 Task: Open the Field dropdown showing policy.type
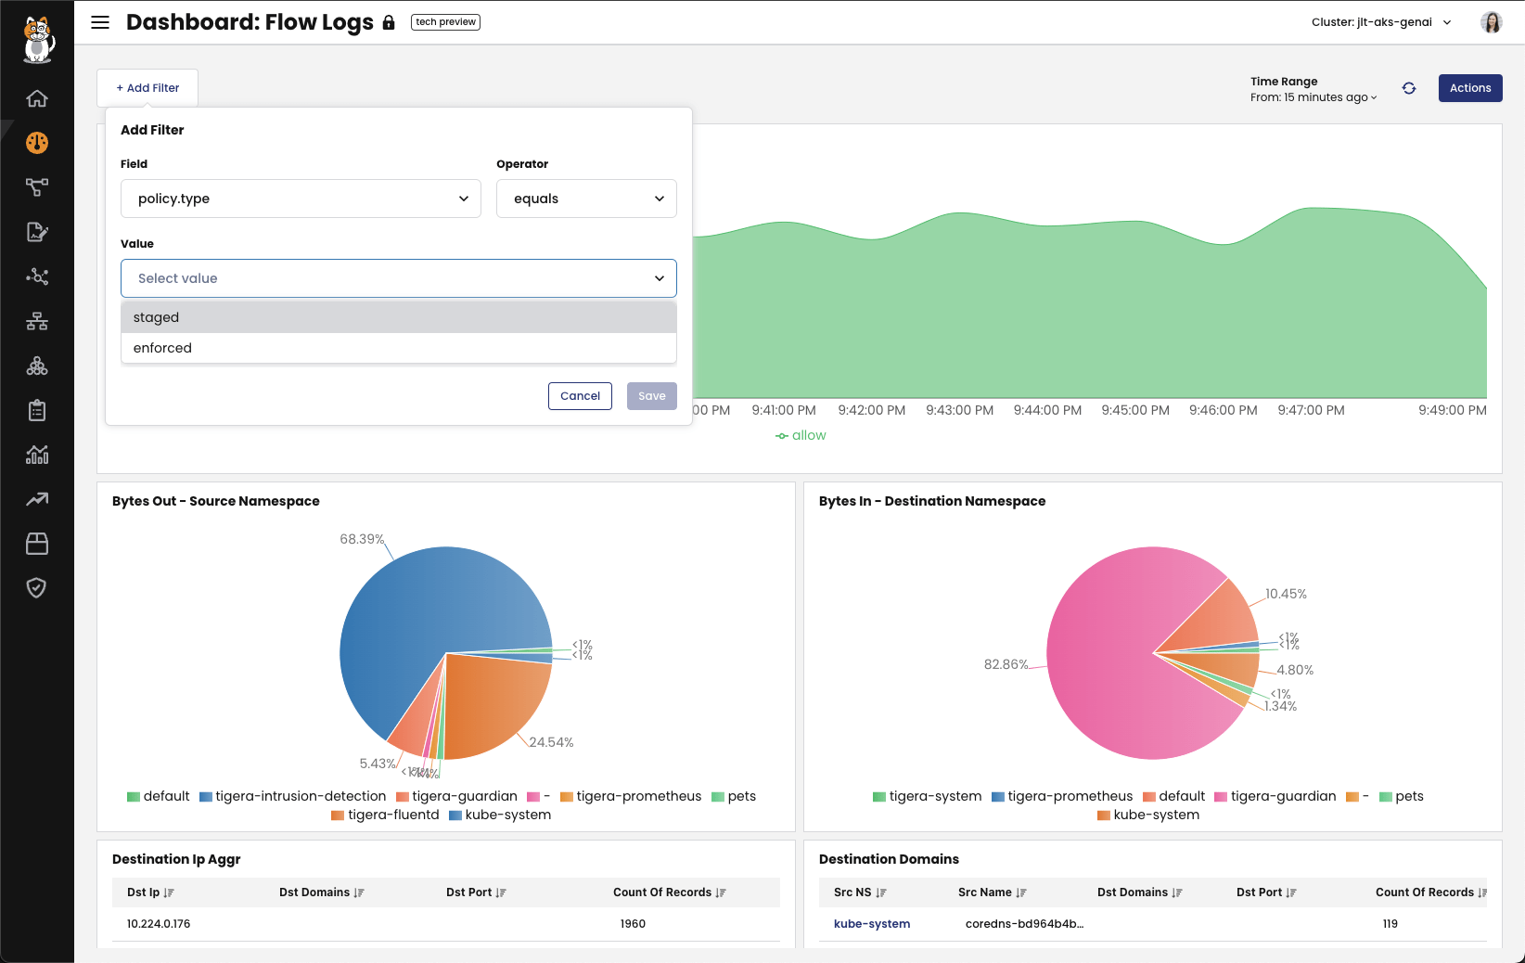point(301,199)
